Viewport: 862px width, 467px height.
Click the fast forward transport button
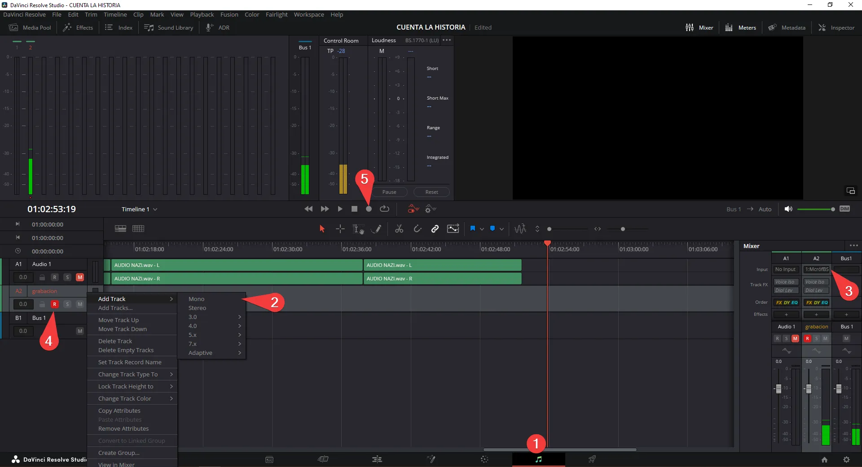[x=325, y=209]
